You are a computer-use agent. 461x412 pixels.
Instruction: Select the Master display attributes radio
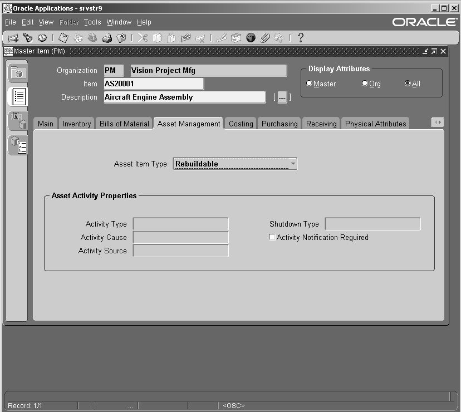point(309,83)
